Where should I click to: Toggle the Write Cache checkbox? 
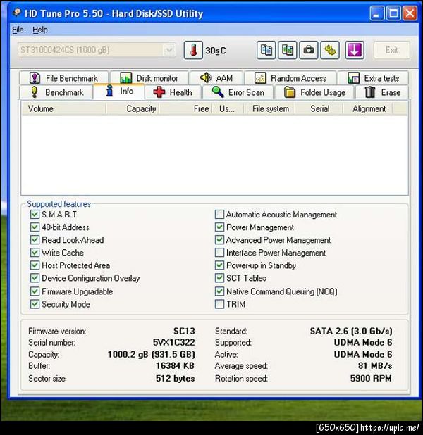tap(35, 253)
